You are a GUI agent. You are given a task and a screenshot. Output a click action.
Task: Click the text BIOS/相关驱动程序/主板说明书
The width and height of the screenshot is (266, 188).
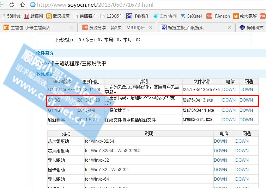point(72,64)
